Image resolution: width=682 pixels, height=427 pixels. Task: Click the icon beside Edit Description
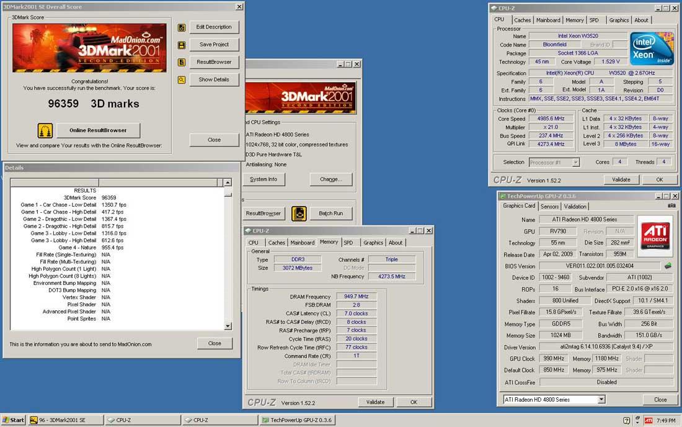[x=182, y=27]
